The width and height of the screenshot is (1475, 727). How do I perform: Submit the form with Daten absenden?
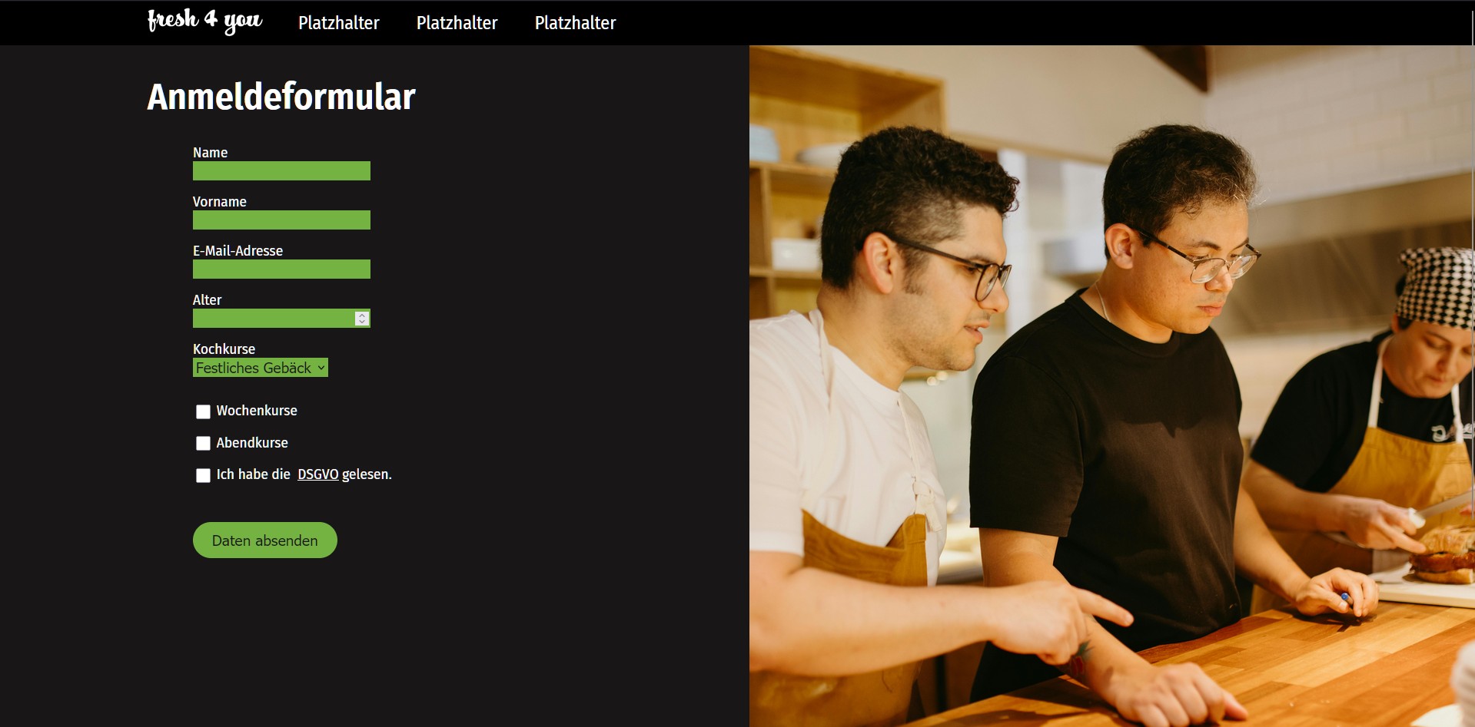point(265,540)
